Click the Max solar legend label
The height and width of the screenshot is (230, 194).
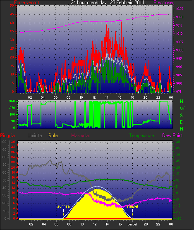tap(81, 136)
